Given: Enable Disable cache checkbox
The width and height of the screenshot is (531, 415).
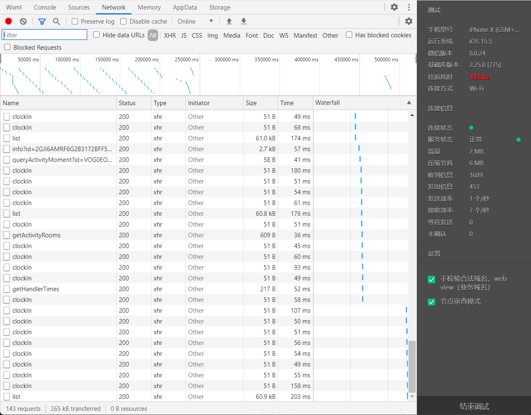Looking at the screenshot, I should click(x=123, y=21).
